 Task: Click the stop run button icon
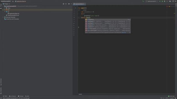pos(167,1)
